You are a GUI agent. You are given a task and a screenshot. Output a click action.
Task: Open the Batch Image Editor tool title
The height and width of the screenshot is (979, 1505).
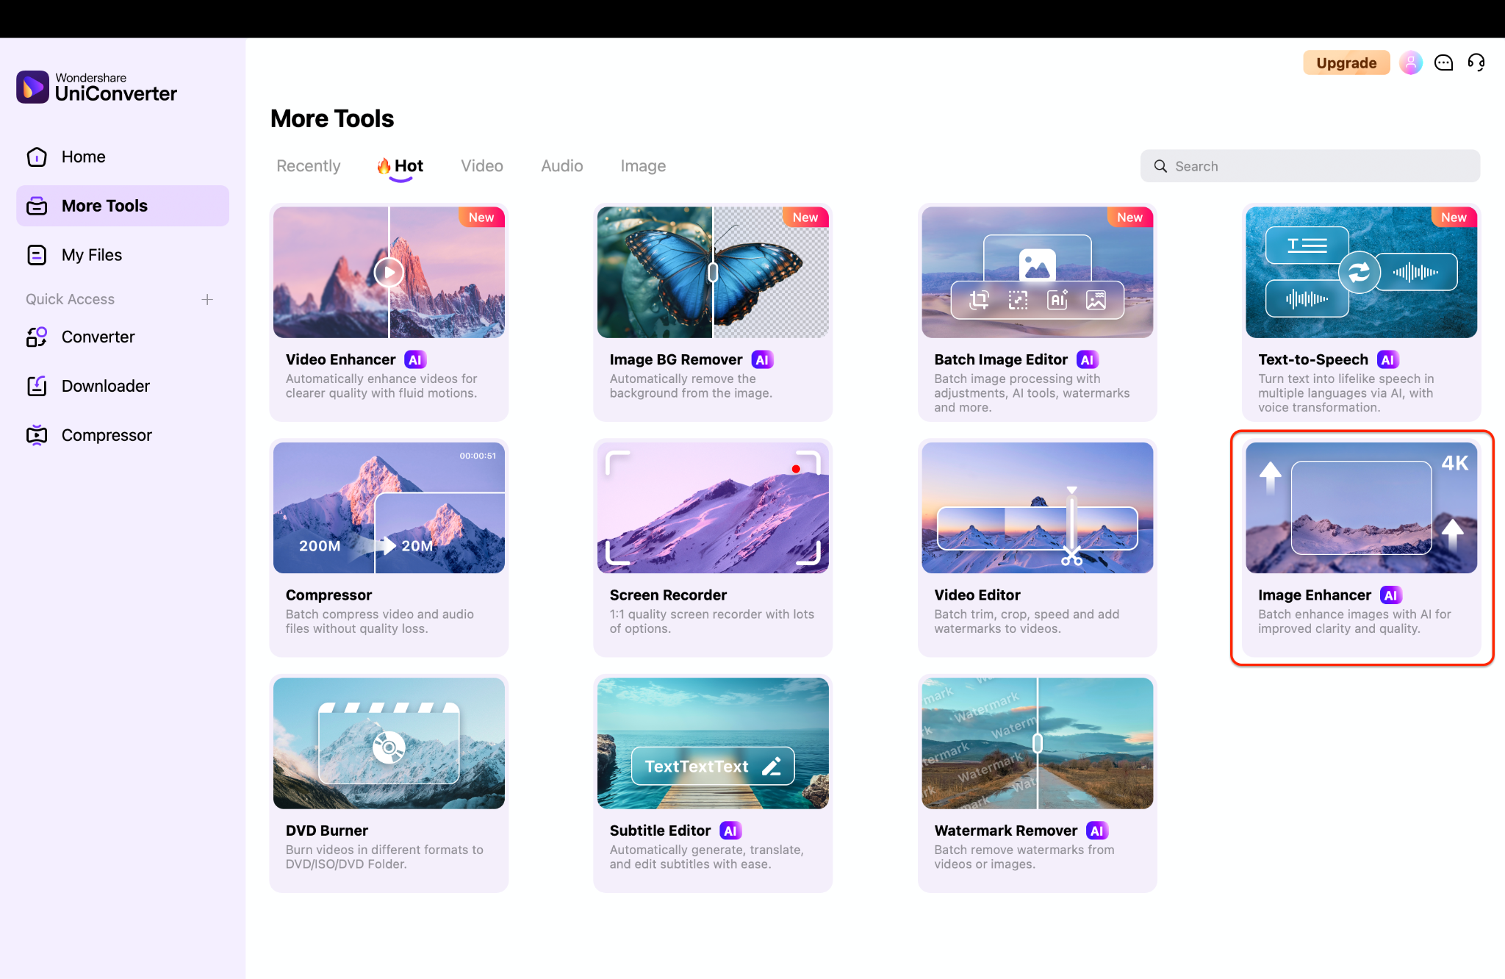(x=1001, y=359)
